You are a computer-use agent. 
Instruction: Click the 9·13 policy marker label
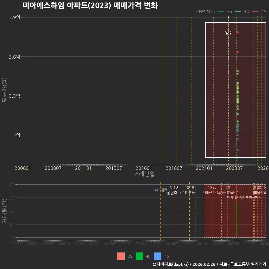tap(174, 187)
